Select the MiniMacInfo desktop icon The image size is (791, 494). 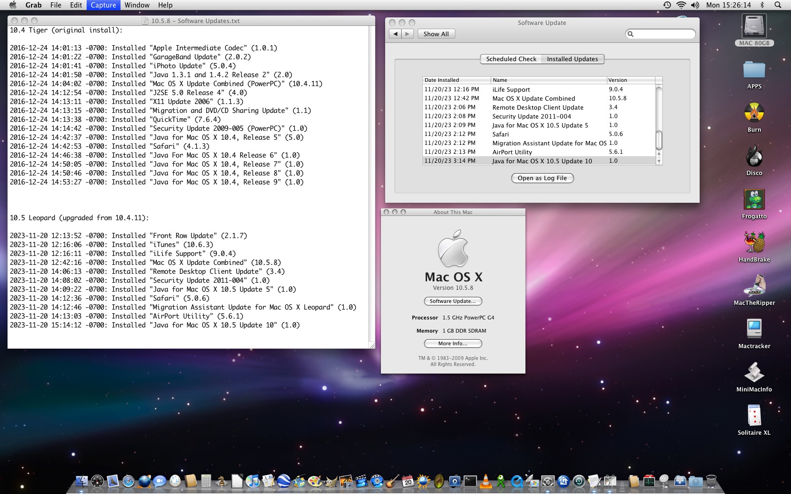click(x=754, y=373)
